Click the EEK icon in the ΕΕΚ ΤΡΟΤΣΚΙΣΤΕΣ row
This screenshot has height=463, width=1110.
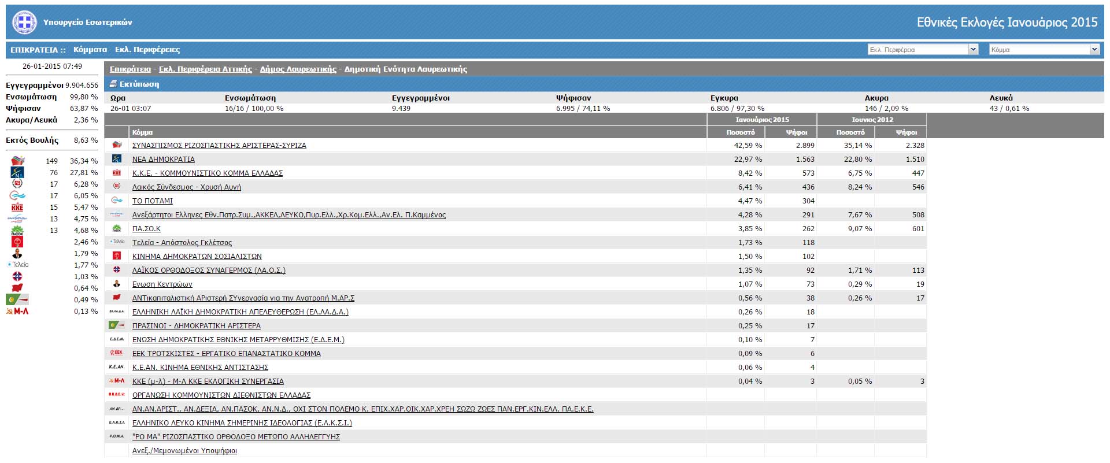tap(117, 353)
